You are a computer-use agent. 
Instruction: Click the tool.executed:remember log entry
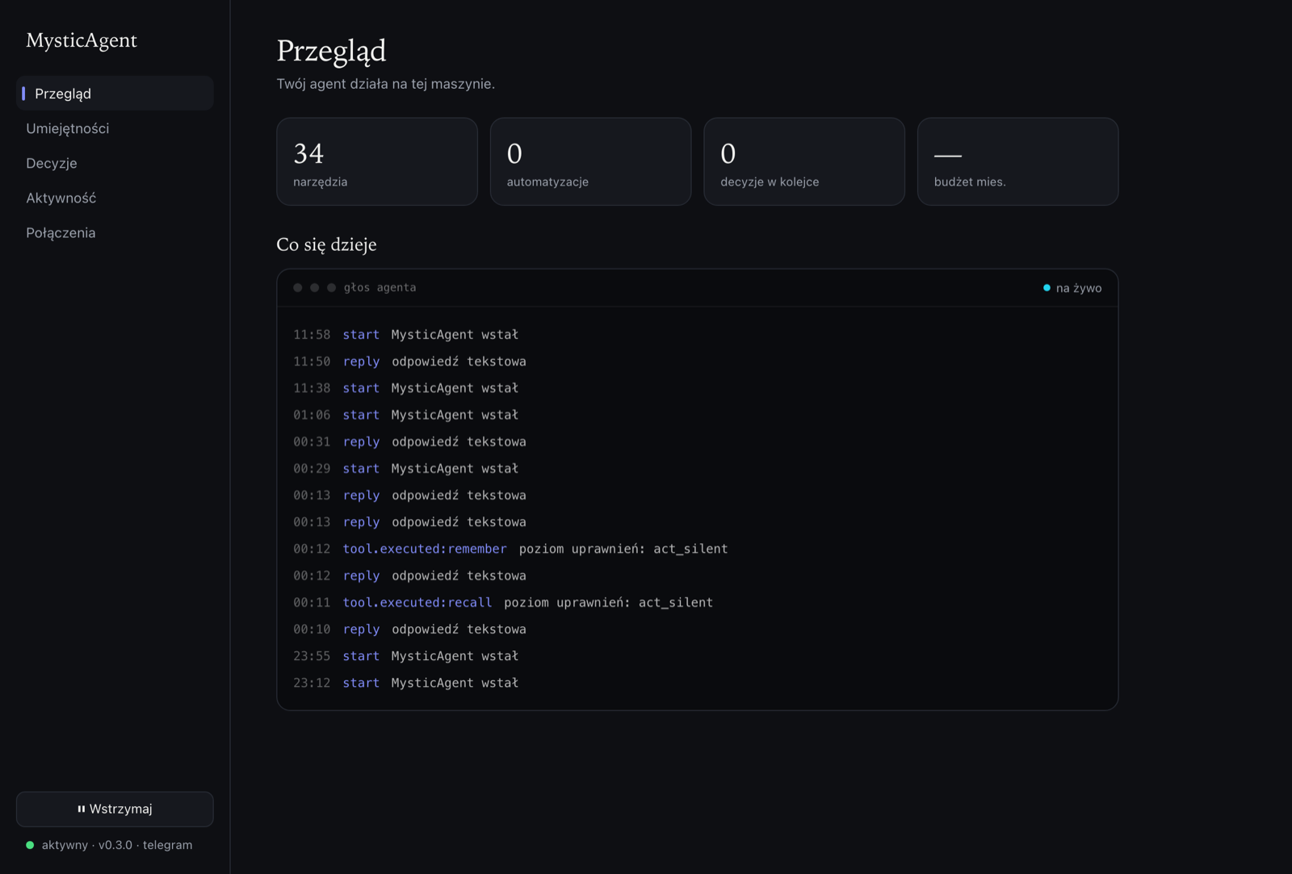point(697,549)
